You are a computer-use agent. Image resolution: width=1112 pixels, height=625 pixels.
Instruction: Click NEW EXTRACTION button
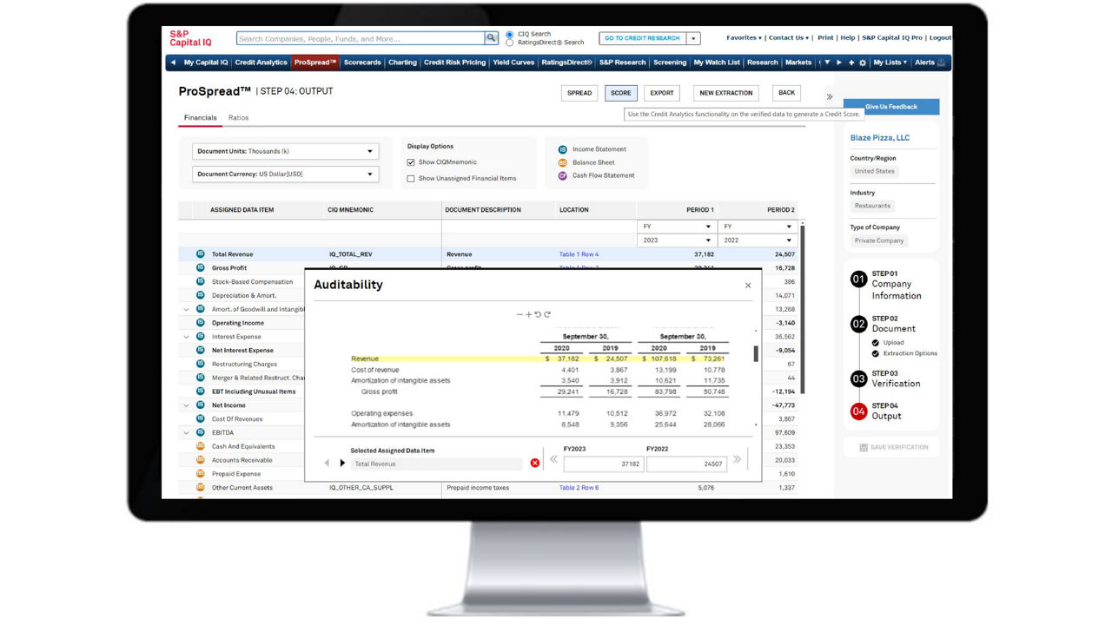pos(726,93)
